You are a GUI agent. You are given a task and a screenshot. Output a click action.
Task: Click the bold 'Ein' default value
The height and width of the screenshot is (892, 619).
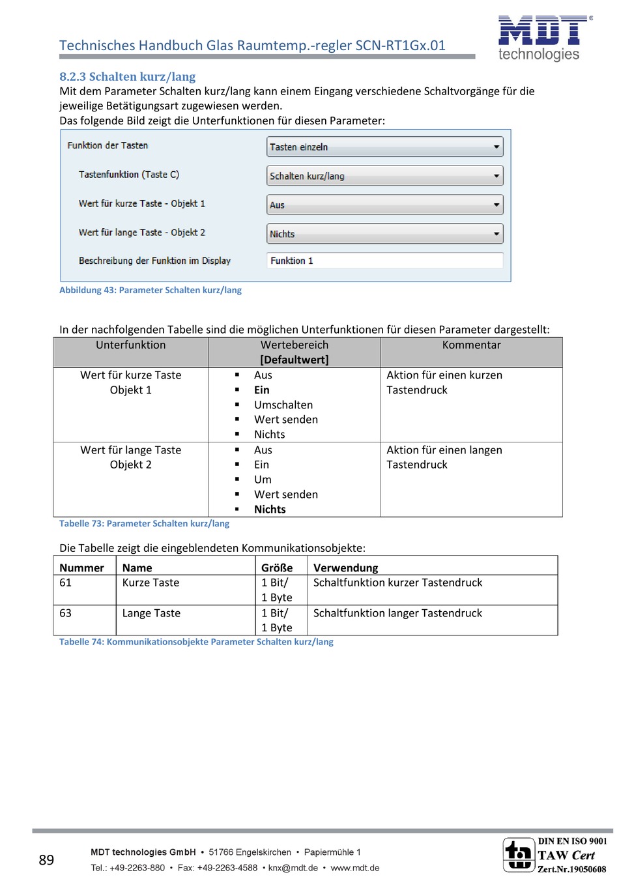[x=262, y=390]
